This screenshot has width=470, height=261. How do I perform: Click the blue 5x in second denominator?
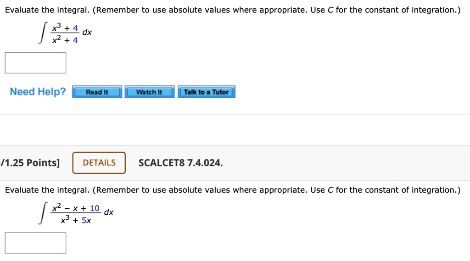[x=86, y=221]
